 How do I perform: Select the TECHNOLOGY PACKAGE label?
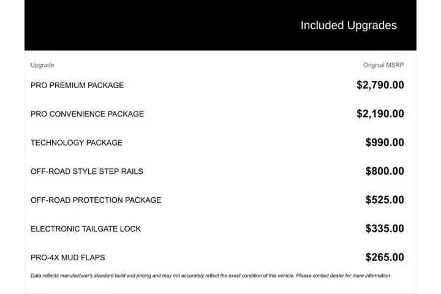point(77,143)
